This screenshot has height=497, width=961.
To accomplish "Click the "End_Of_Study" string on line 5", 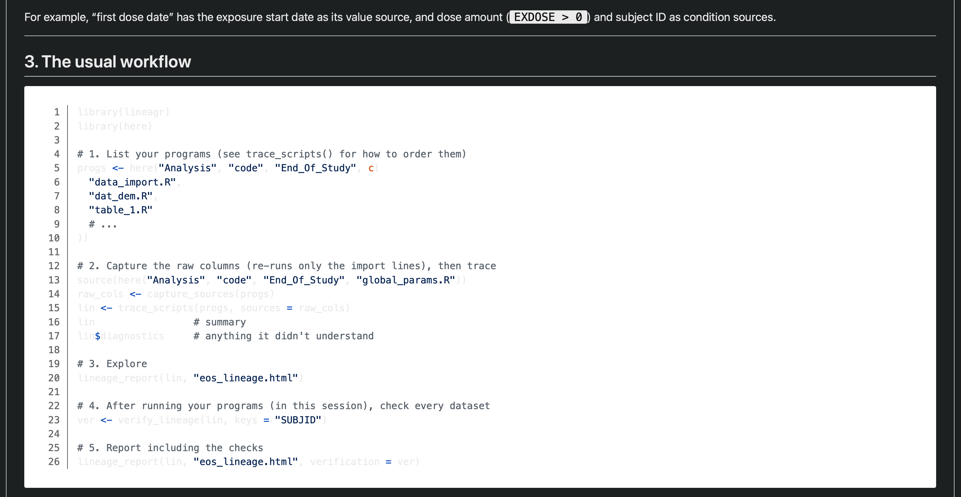I will click(315, 168).
